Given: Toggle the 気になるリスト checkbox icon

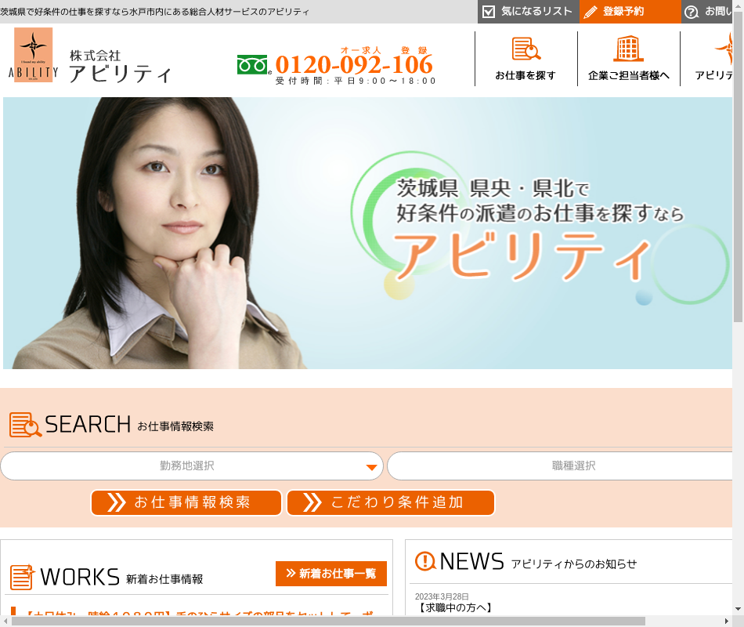Looking at the screenshot, I should pos(489,12).
